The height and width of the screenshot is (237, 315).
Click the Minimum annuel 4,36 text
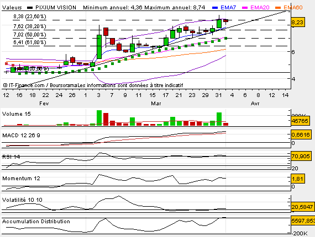[x=113, y=8]
